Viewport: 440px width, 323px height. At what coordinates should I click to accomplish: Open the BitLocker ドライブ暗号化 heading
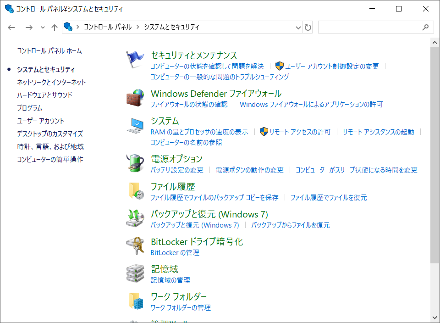click(197, 241)
